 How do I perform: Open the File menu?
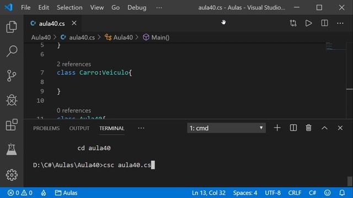[26, 7]
